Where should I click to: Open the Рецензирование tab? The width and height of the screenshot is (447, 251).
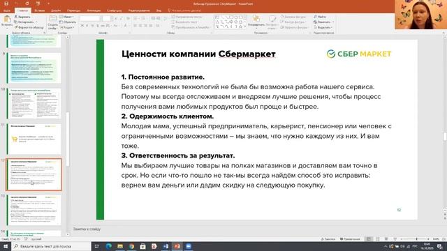coord(139,10)
